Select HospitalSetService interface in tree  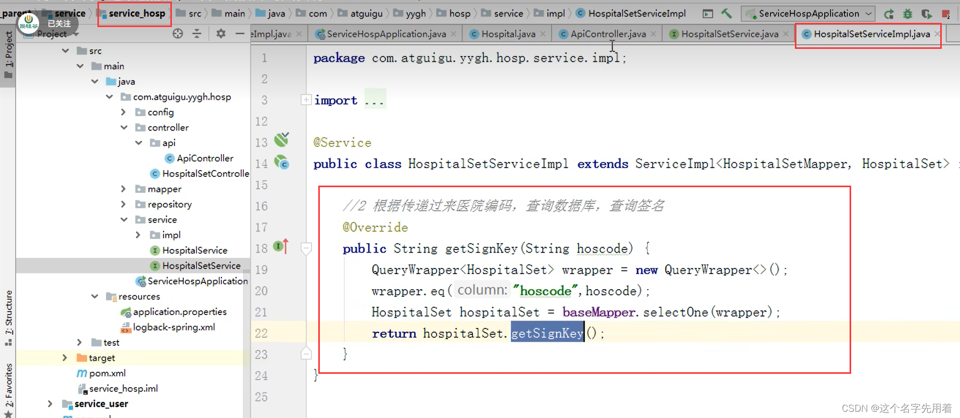tap(201, 266)
